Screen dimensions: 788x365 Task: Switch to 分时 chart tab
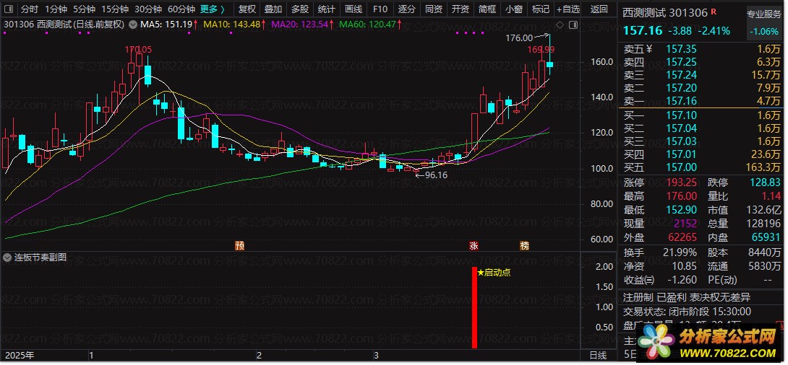coord(29,9)
